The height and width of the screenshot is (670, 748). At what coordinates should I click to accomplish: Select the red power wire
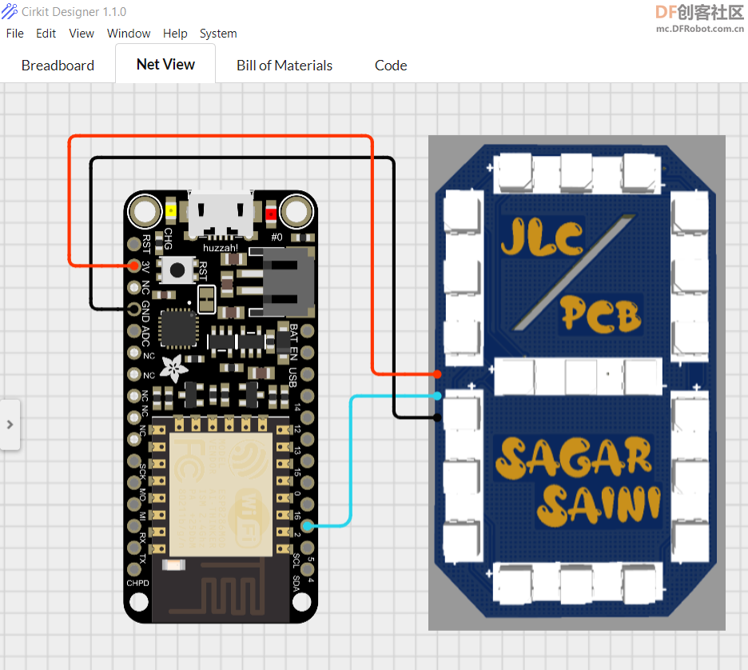[221, 137]
